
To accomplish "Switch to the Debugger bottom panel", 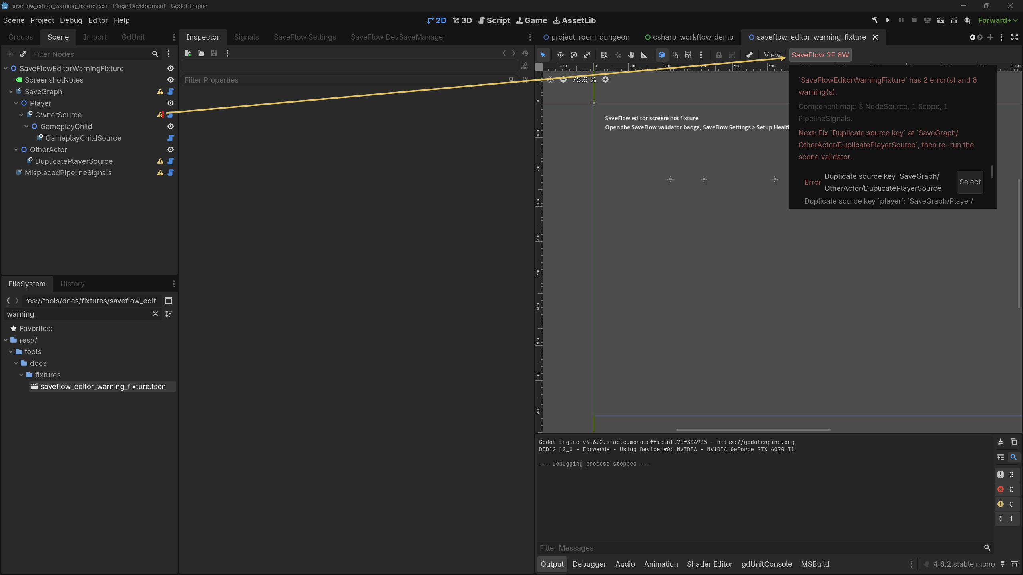I will [589, 564].
